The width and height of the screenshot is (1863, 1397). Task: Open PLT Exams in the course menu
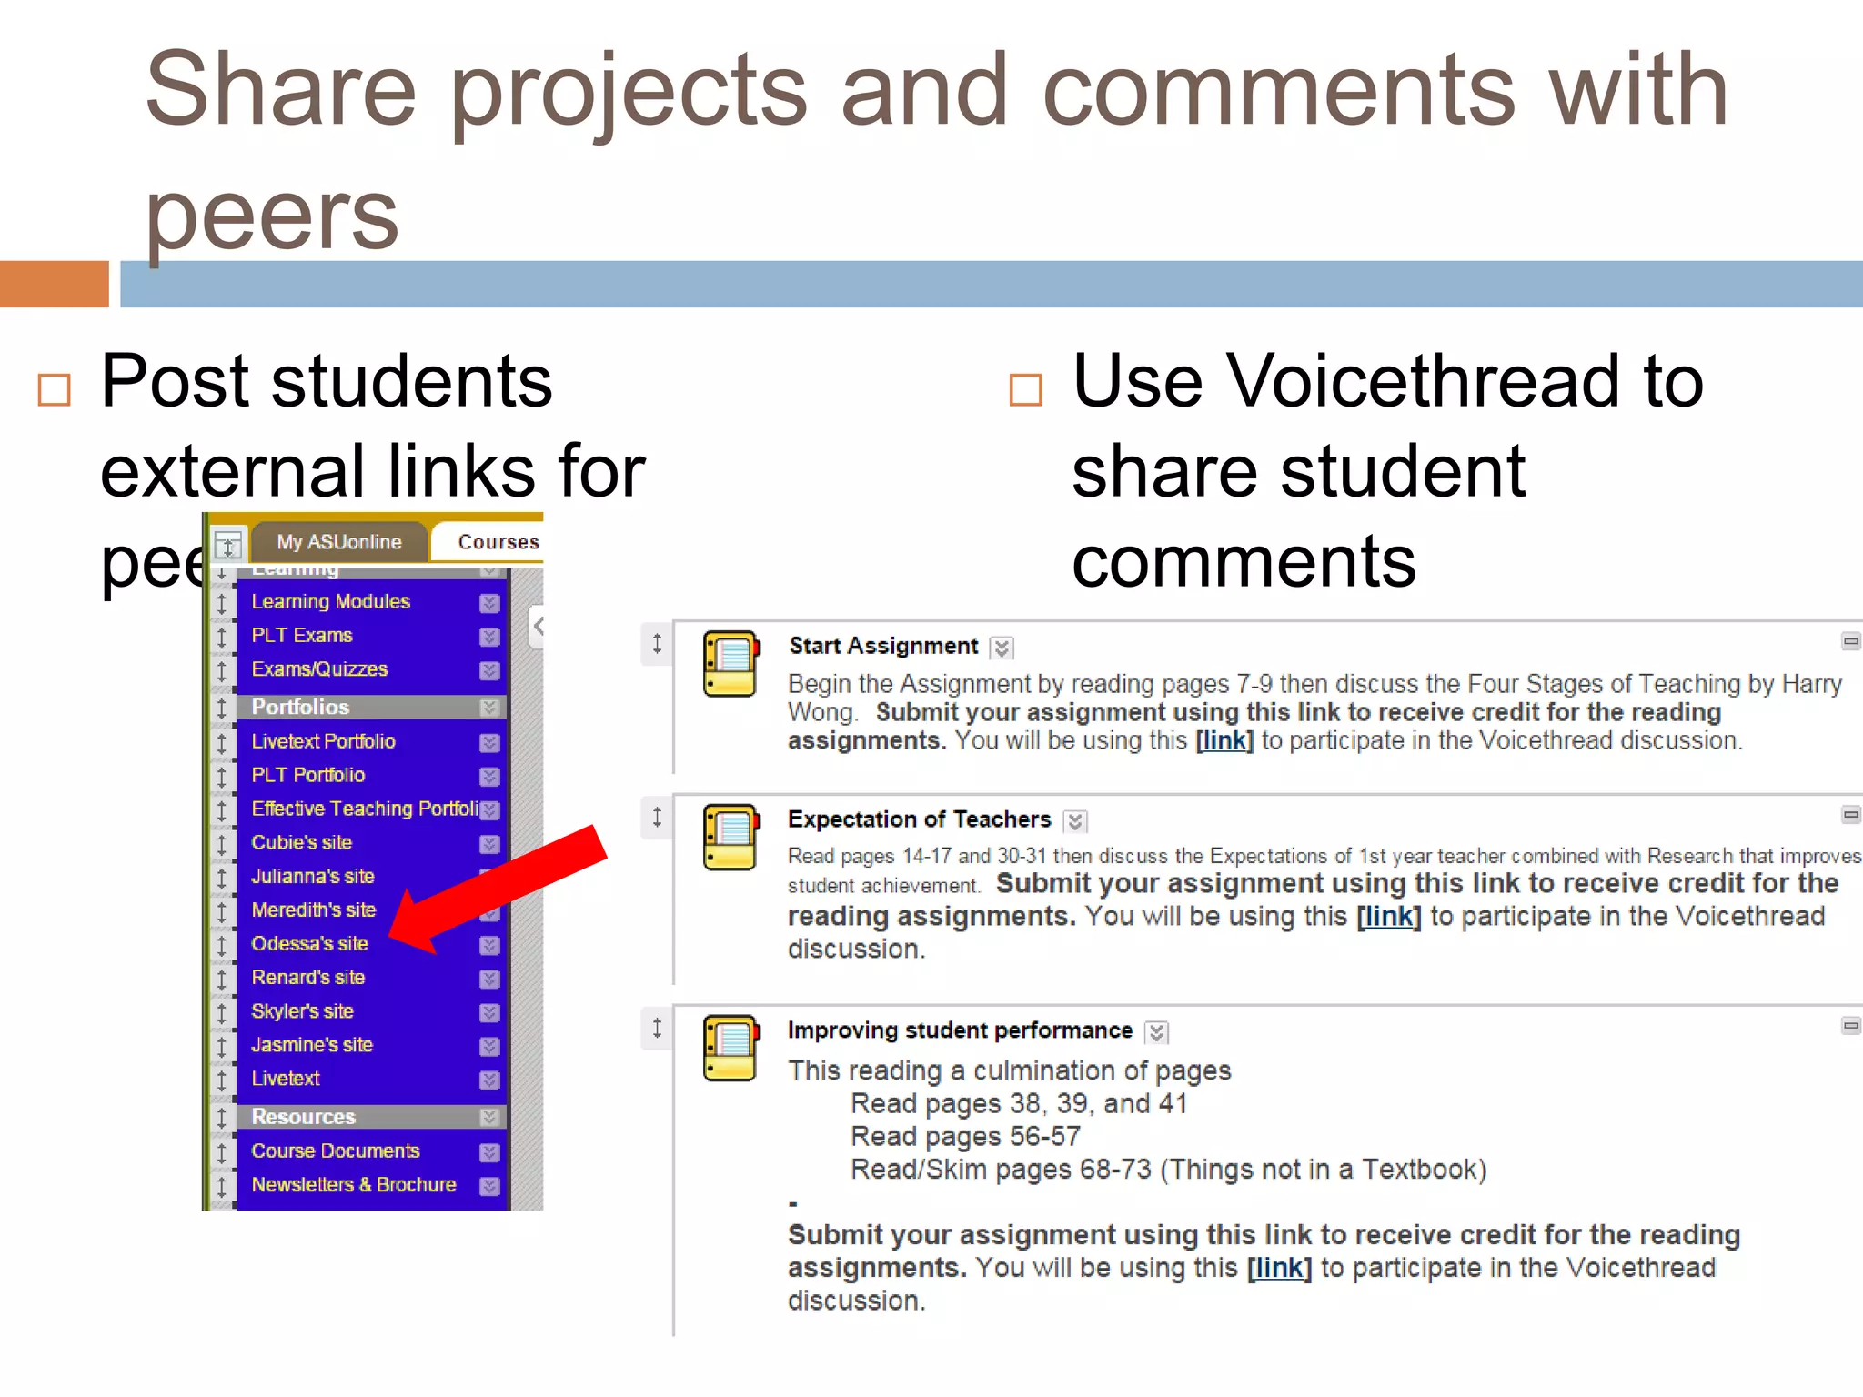click(302, 635)
